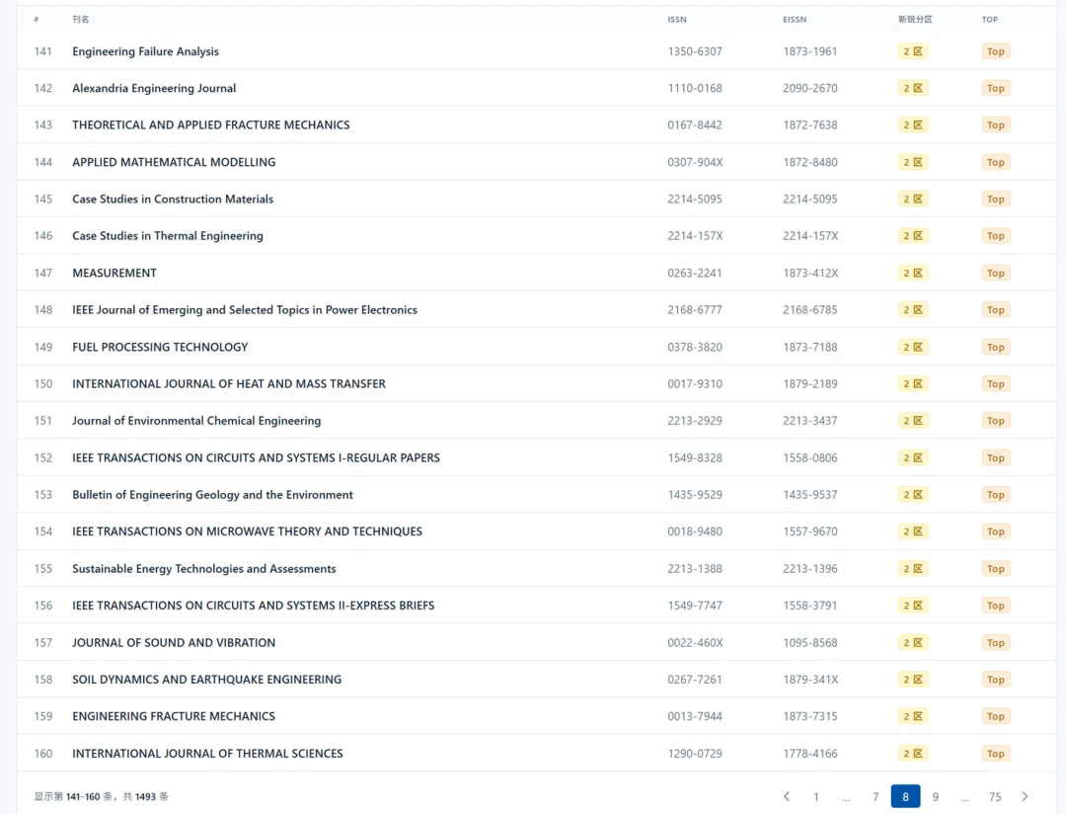
Task: Open Bulletin of Engineering Geology and the Environment
Action: tap(213, 495)
